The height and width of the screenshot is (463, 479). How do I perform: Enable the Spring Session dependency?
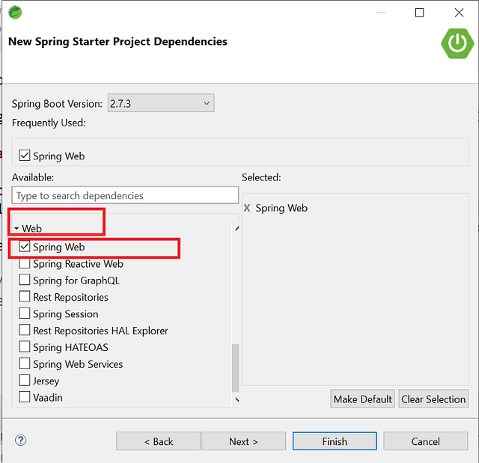(25, 313)
